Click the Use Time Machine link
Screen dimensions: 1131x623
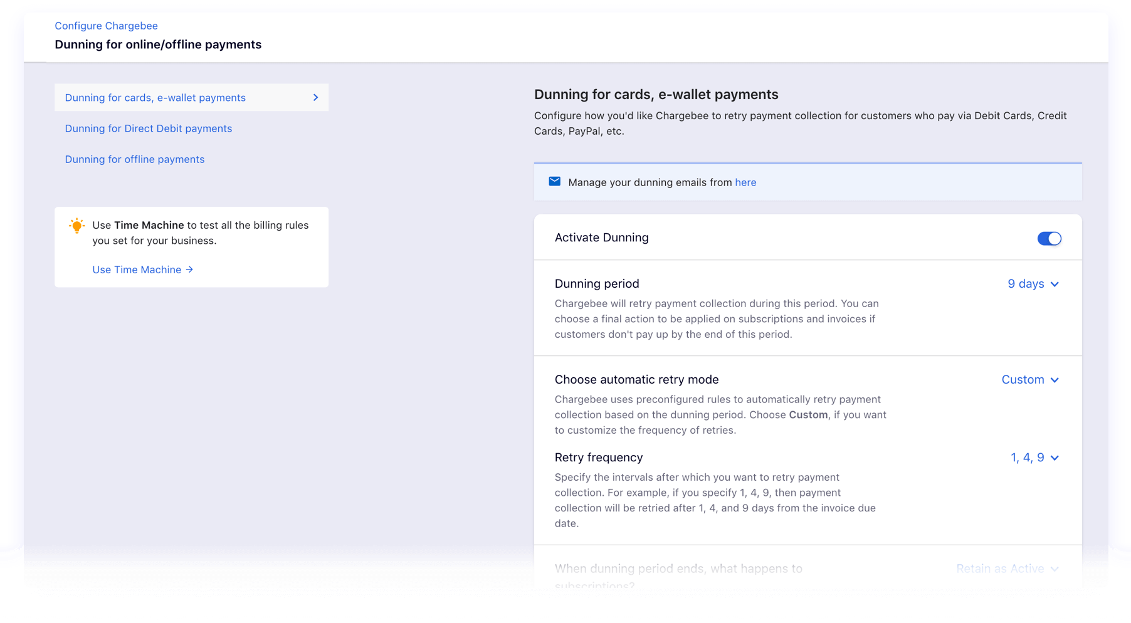137,270
